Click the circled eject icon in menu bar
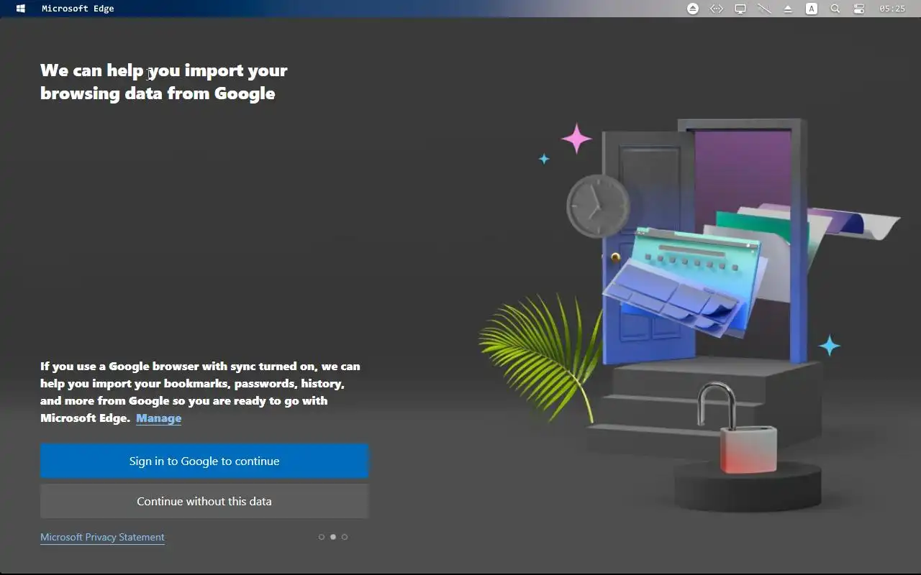This screenshot has width=921, height=575. click(692, 9)
